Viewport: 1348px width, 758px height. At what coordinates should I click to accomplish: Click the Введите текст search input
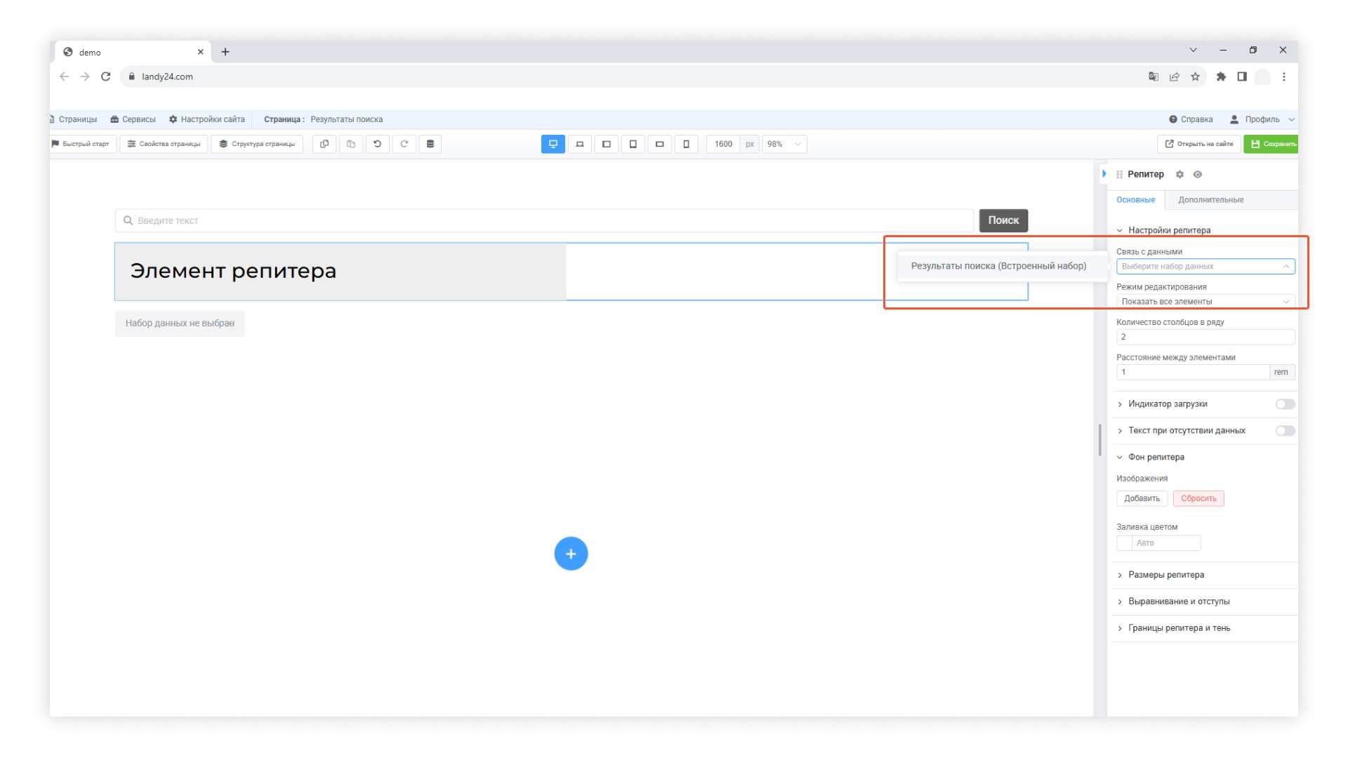coord(544,220)
